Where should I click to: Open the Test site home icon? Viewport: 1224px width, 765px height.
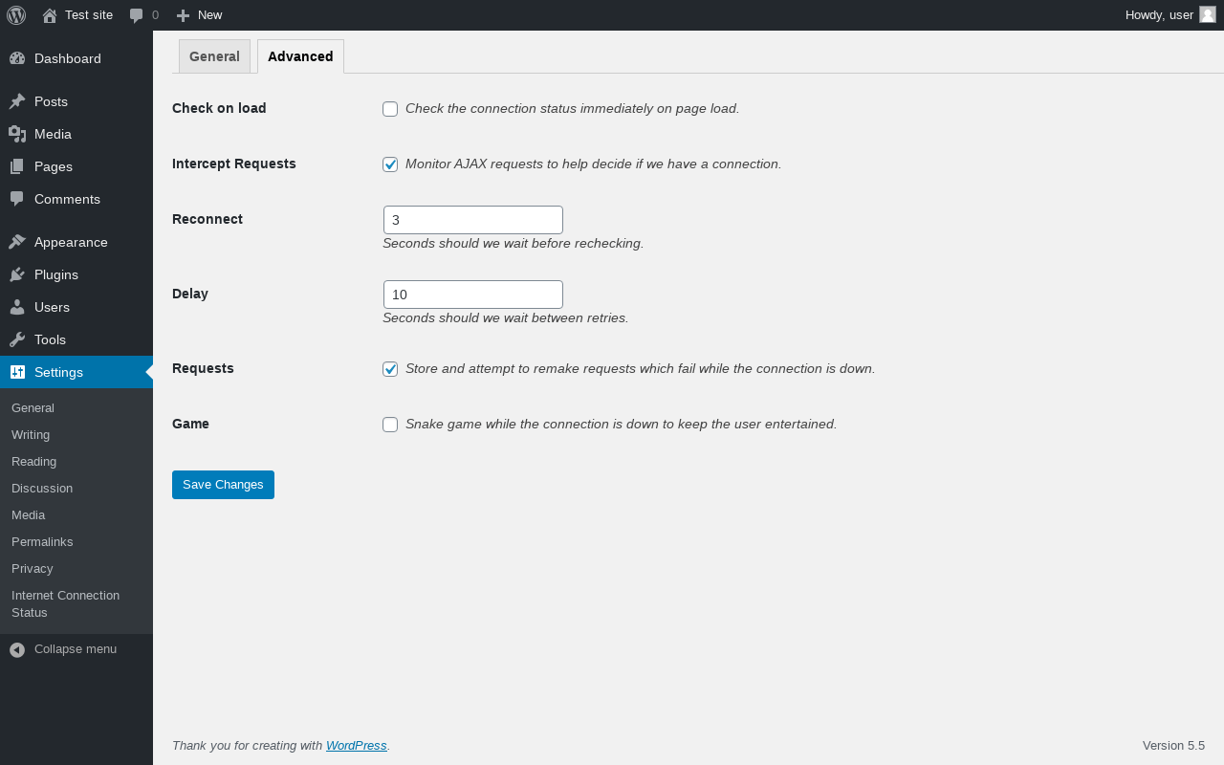click(x=50, y=15)
